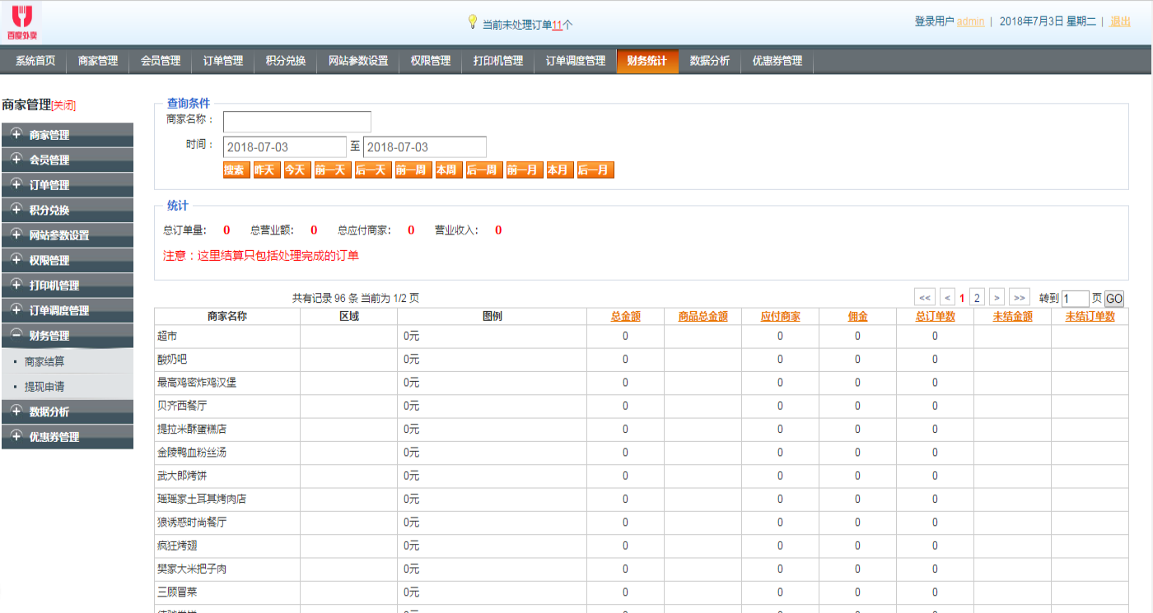Viewport: 1153px width, 613px height.
Task: Select the 本周 date filter button
Action: coord(447,170)
